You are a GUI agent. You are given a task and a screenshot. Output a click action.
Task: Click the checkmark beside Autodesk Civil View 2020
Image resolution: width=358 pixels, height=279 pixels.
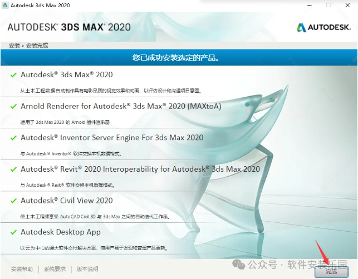click(x=13, y=201)
